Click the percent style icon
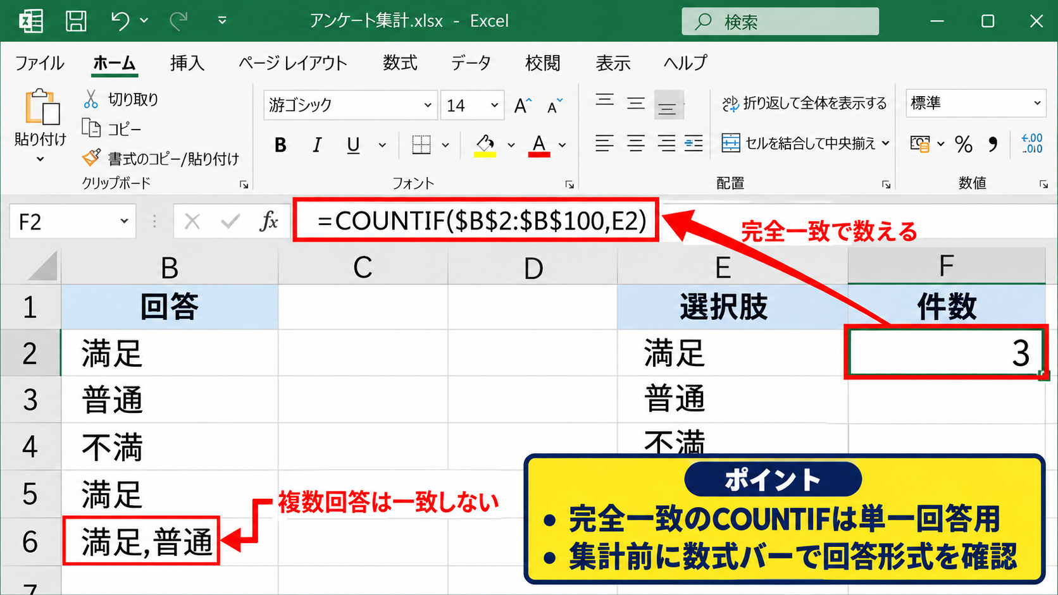 point(964,144)
